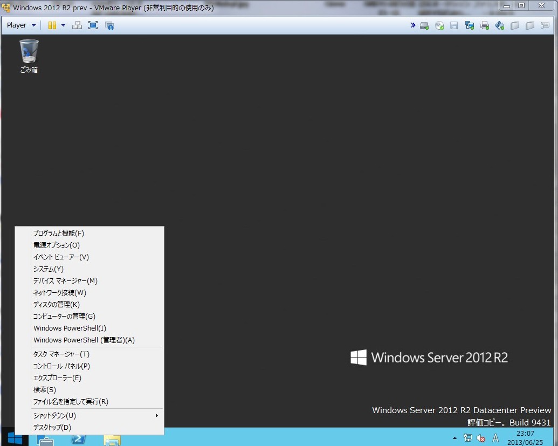Enter full screen via the toolbar icon
This screenshot has height=446, width=558.
(x=93, y=25)
